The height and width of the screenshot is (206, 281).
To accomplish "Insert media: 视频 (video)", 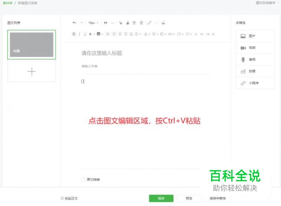I will coord(255,48).
